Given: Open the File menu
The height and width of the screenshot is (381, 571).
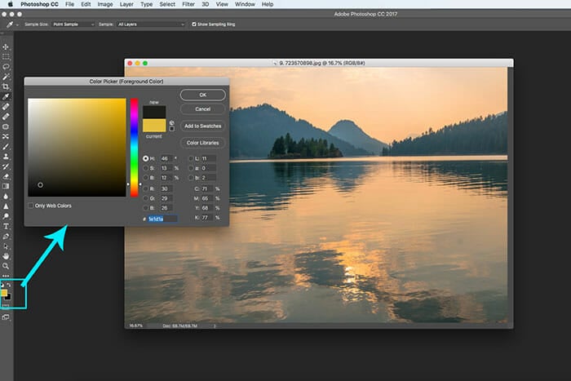Looking at the screenshot, I should tap(69, 4).
